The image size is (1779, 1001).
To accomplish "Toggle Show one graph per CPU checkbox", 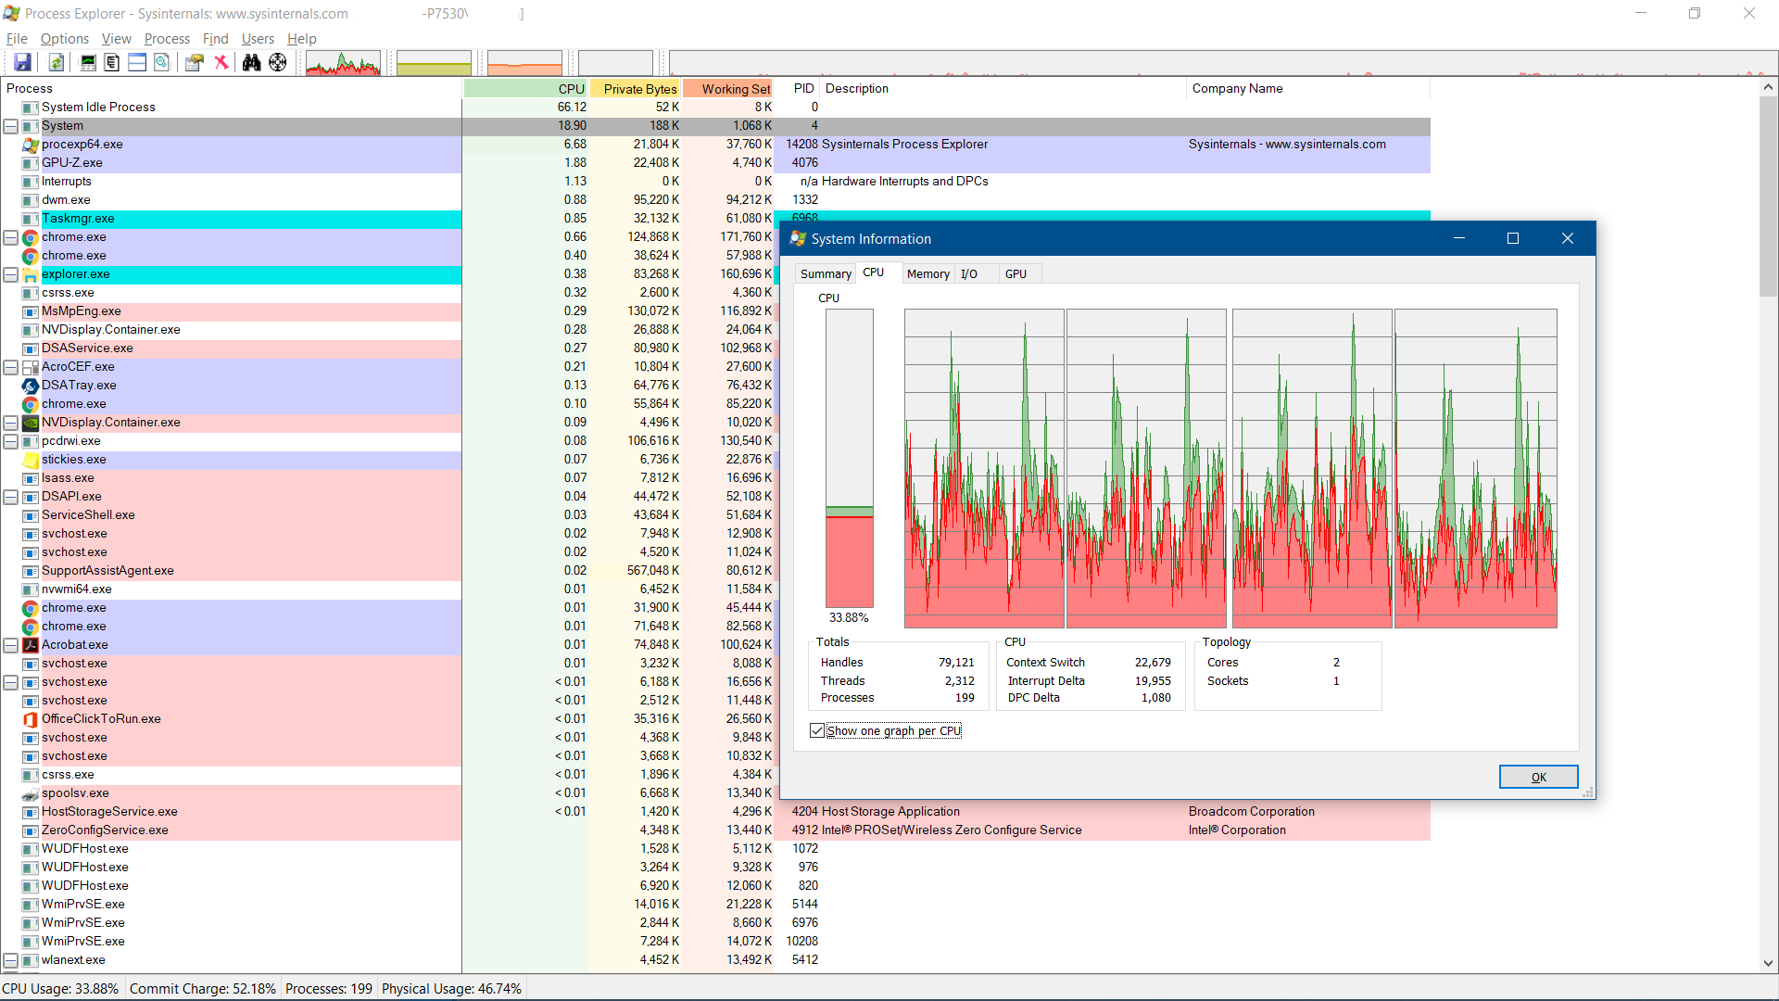I will (x=817, y=730).
